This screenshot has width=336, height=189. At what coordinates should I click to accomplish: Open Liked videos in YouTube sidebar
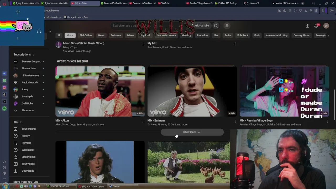[x=28, y=157]
